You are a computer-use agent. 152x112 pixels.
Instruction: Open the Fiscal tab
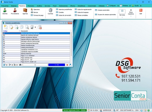click(x=55, y=6)
